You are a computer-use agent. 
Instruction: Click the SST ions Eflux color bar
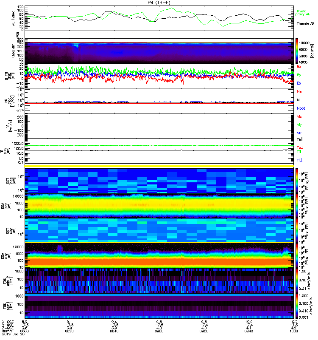tap(297, 181)
